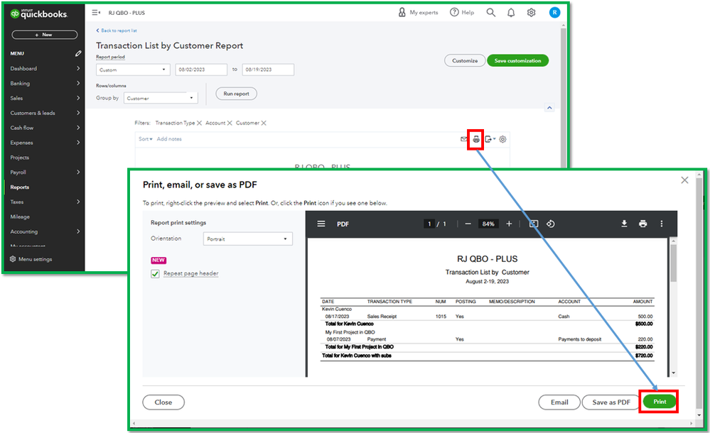
Task: Collapse the report options with the chevron
Action: tap(549, 108)
